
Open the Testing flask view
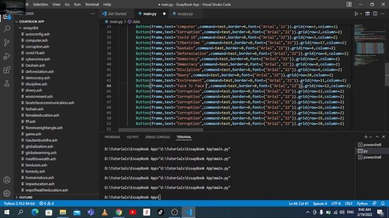click(7, 84)
